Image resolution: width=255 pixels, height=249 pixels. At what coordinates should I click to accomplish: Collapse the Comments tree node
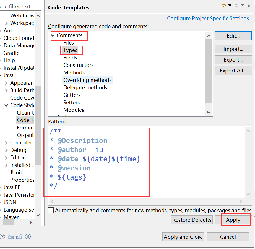53,35
